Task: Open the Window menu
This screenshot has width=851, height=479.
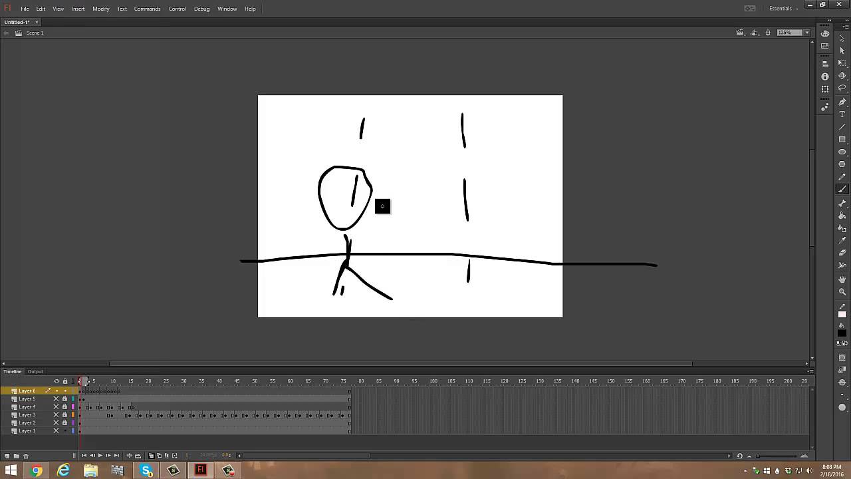Action: tap(227, 9)
